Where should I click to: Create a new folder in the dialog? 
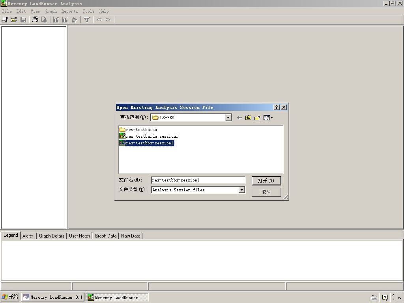pos(257,118)
